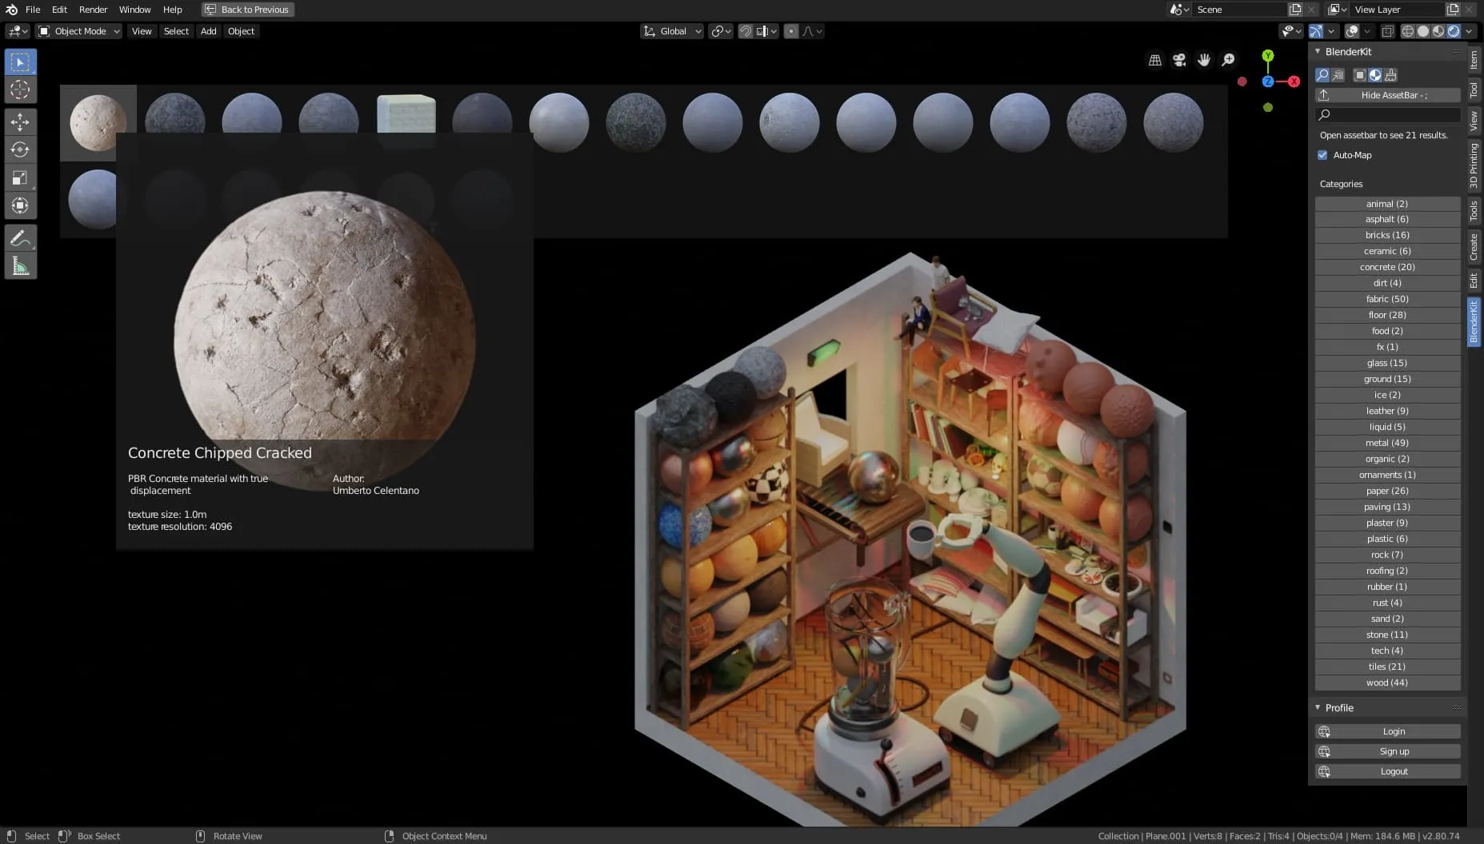
Task: Select the Measure tool
Action: click(x=20, y=265)
